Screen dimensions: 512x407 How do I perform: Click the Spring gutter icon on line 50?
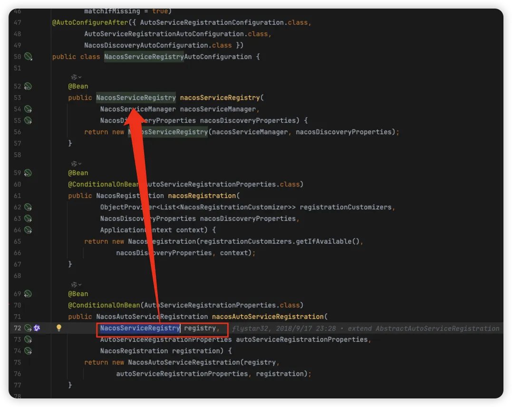point(28,57)
